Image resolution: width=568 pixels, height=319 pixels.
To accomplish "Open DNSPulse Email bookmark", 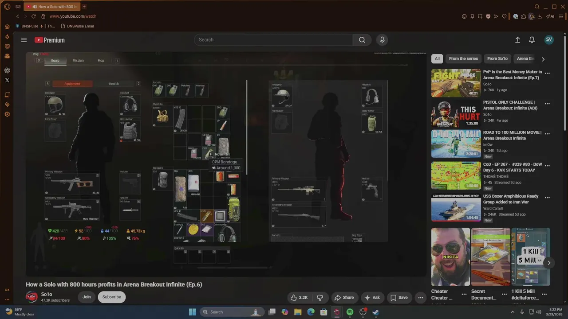I will (x=78, y=26).
